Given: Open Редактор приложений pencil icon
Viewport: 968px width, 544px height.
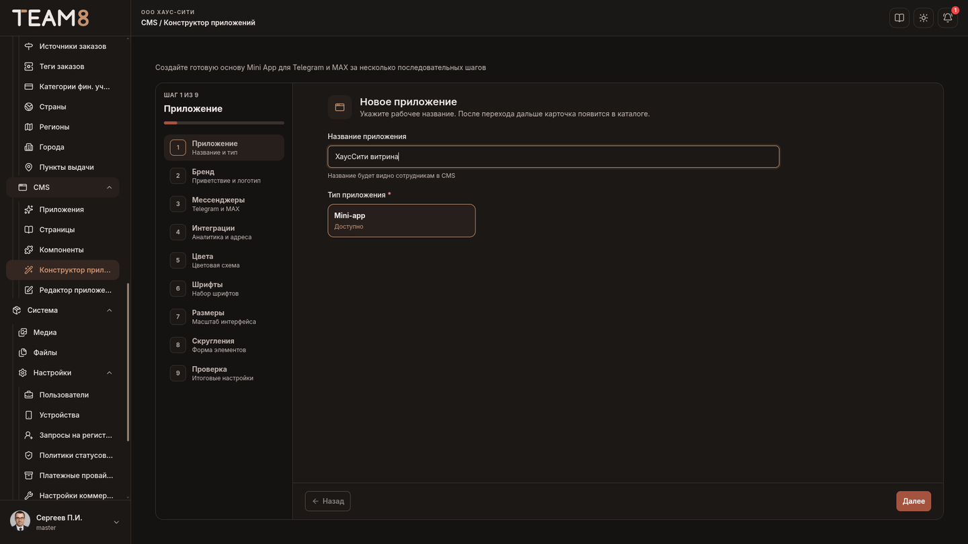Looking at the screenshot, I should pos(29,290).
